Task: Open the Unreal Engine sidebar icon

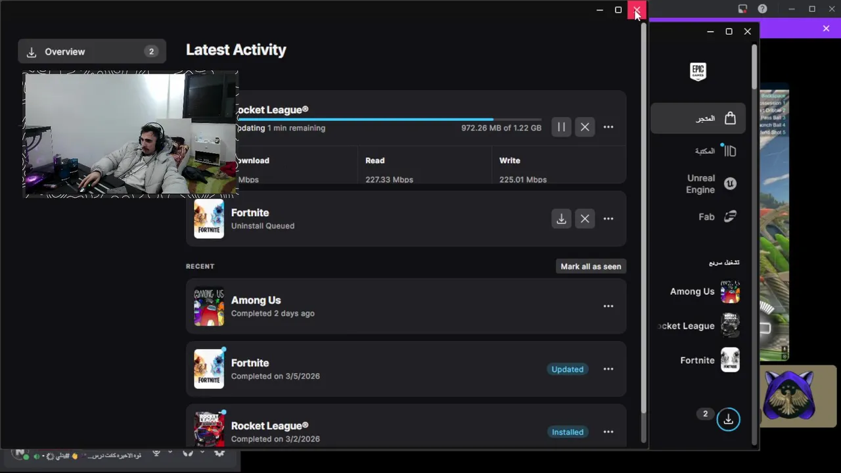Action: (730, 184)
